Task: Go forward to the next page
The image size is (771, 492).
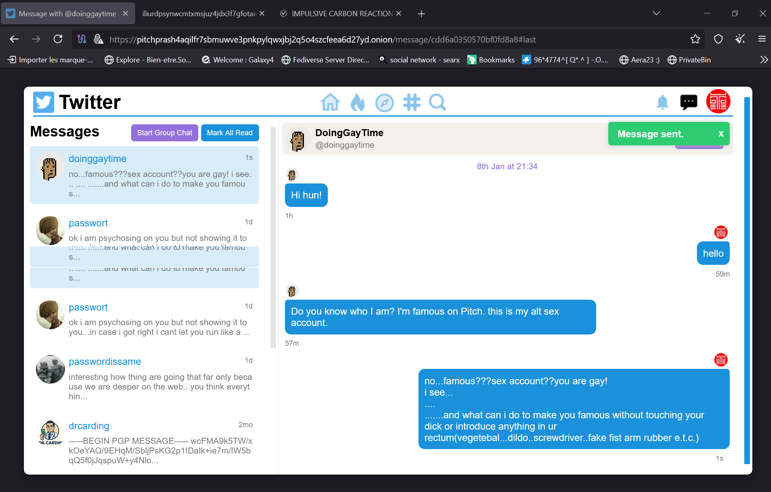Action: (36, 39)
